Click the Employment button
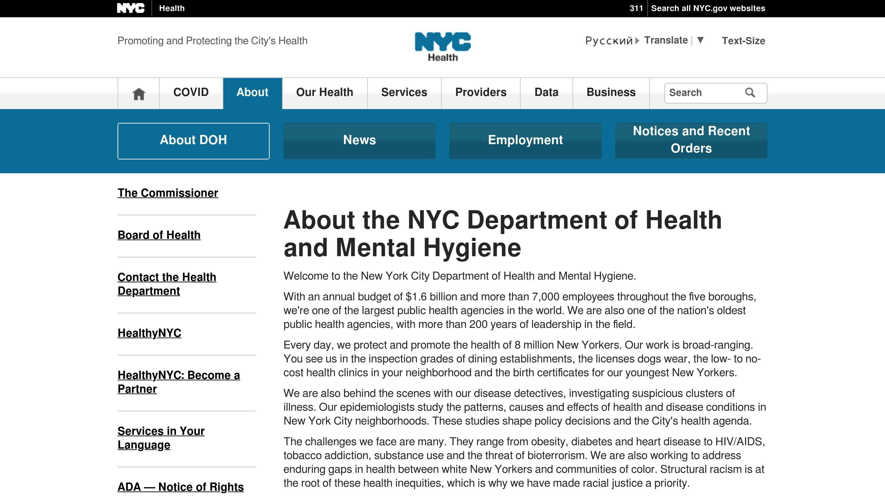The image size is (885, 497). [525, 141]
